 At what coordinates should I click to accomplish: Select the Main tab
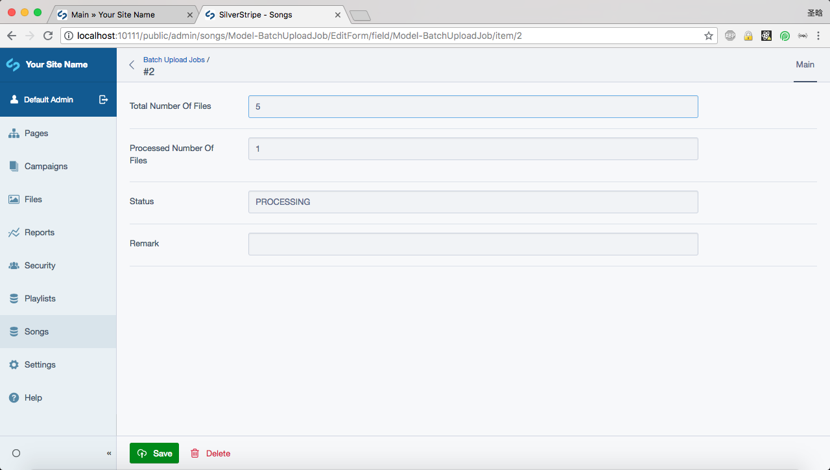[805, 65]
